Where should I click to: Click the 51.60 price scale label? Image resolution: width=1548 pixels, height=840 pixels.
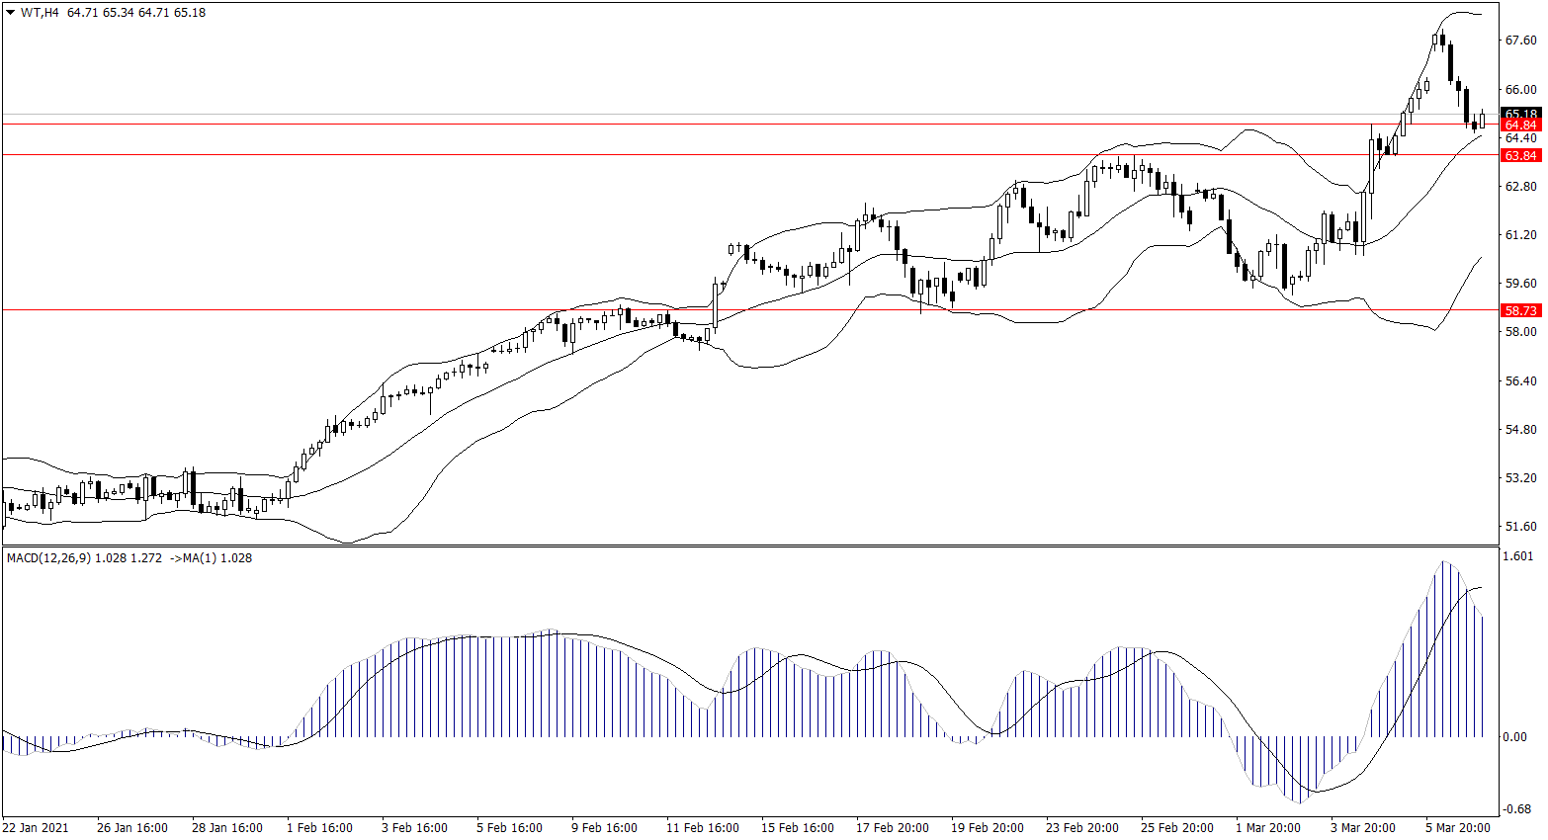click(x=1520, y=527)
